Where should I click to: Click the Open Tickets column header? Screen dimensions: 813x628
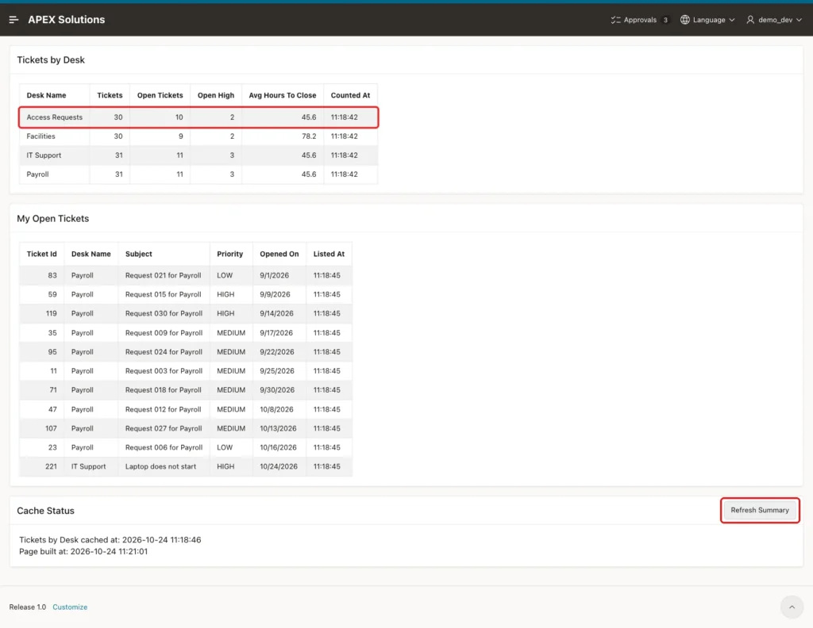(160, 95)
